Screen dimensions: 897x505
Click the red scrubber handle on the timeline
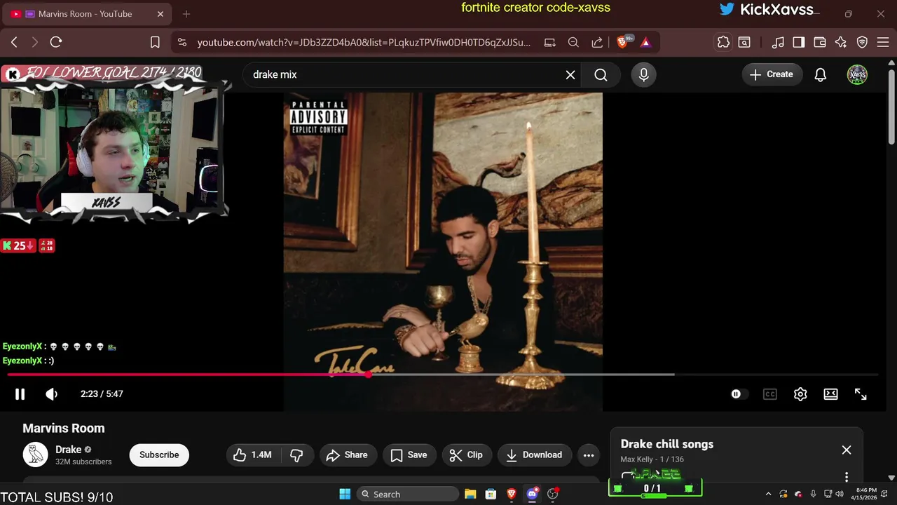click(x=369, y=375)
